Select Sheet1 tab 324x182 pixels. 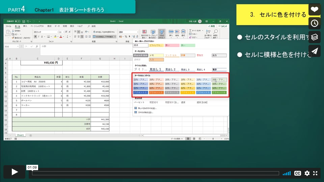(20, 135)
